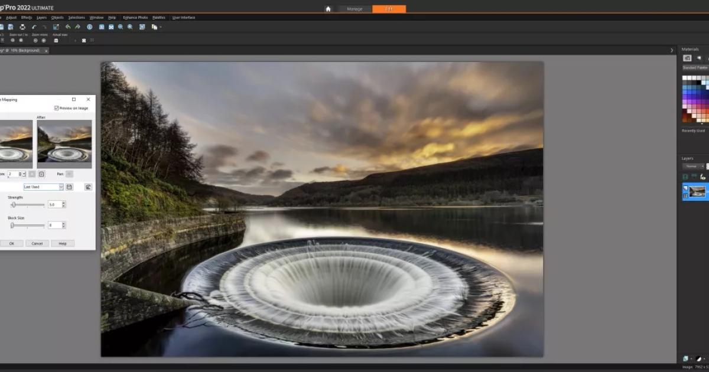Click the green rotate-right arrow icon
709x372 pixels.
tap(77, 27)
